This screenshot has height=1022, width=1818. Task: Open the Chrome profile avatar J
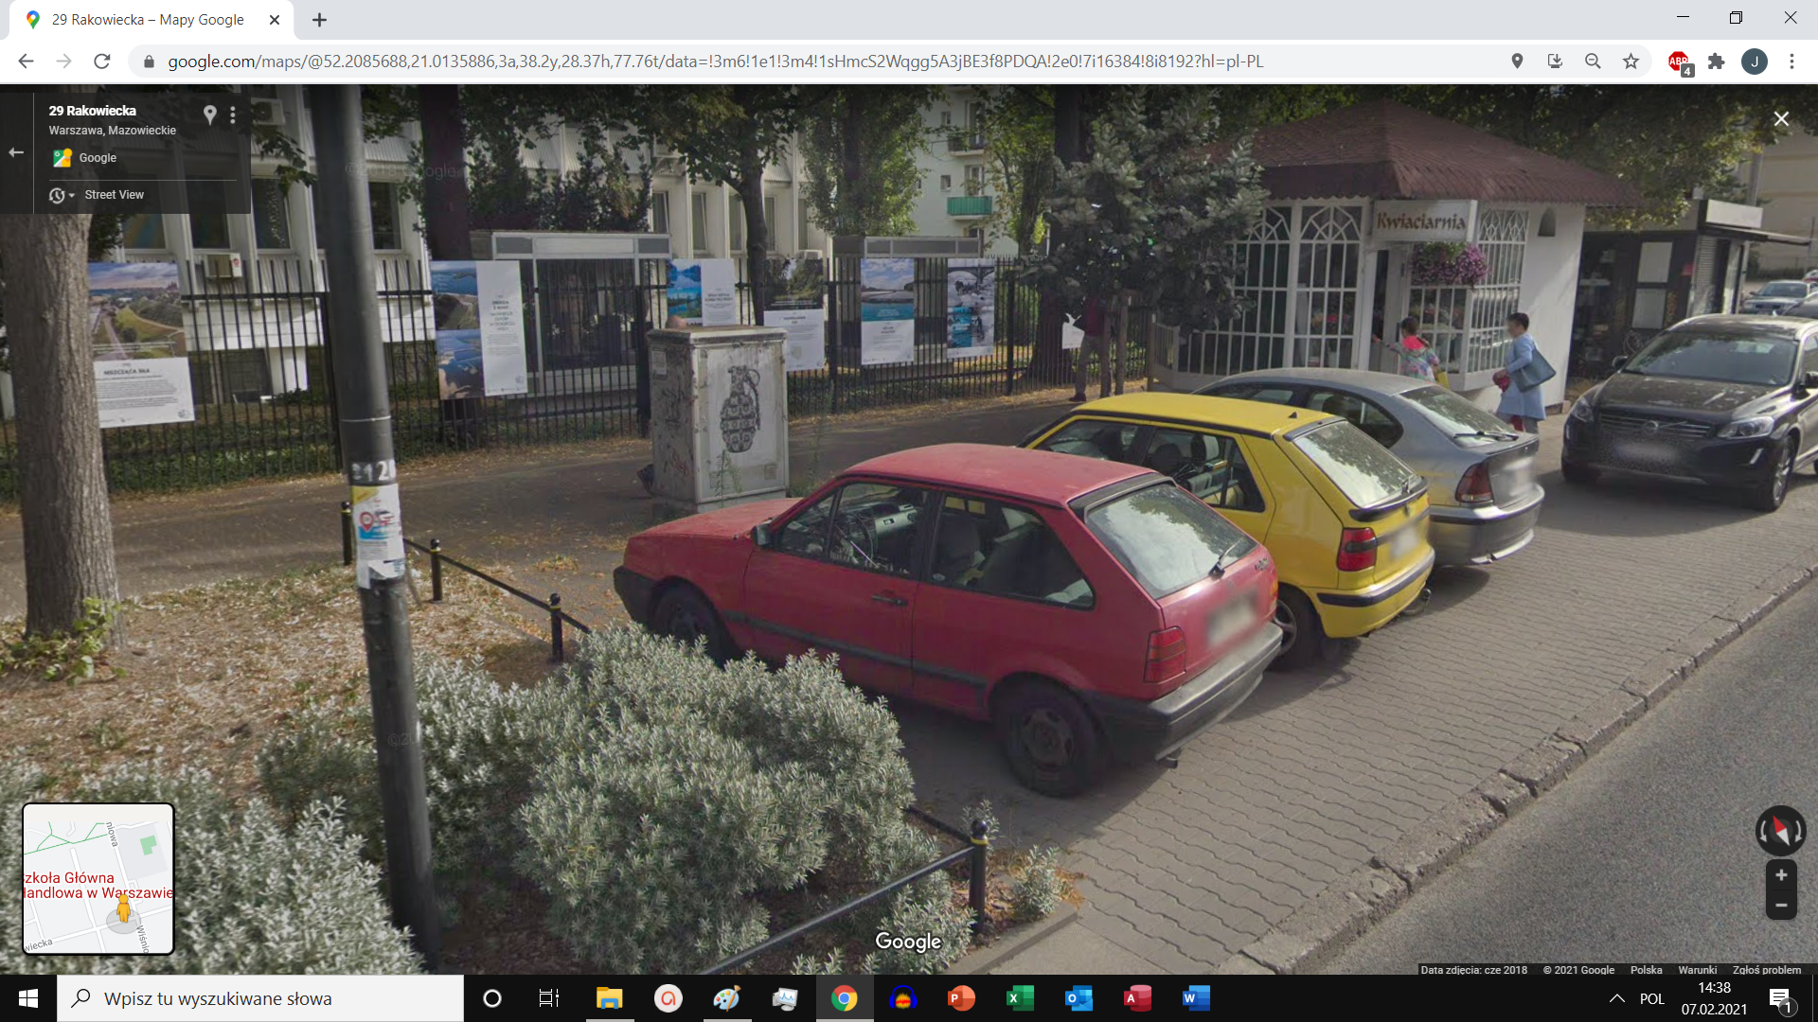1755,62
